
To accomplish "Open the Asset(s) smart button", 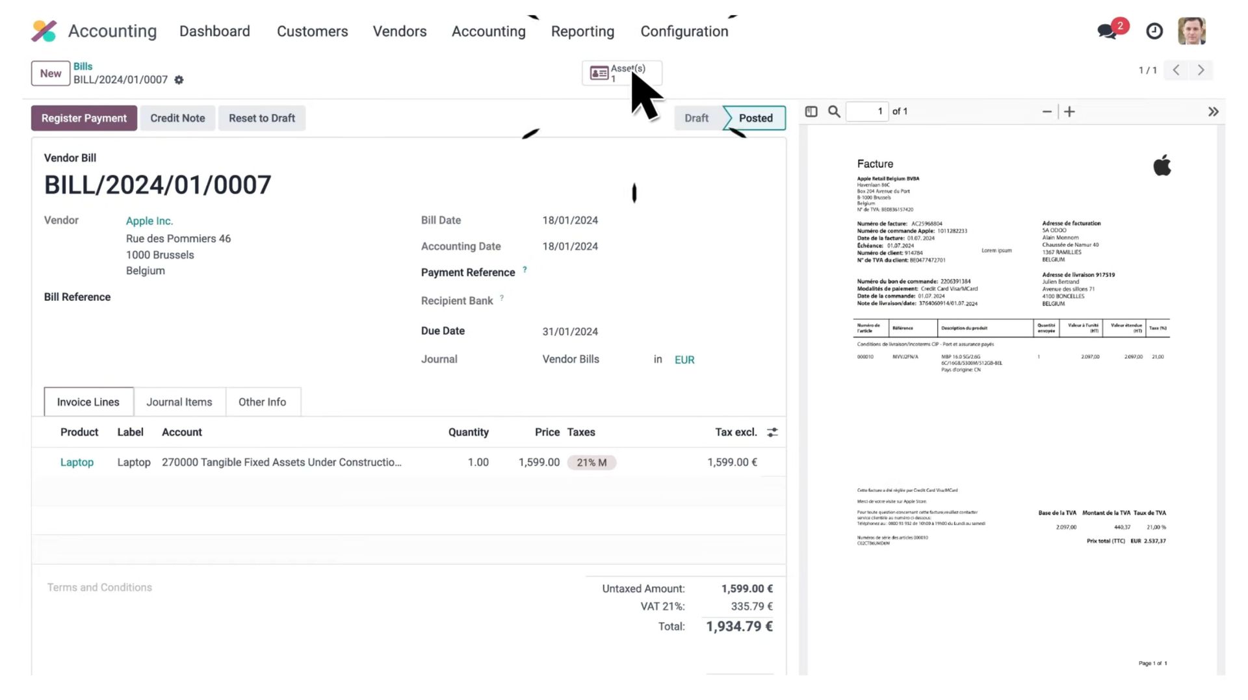I will (621, 73).
